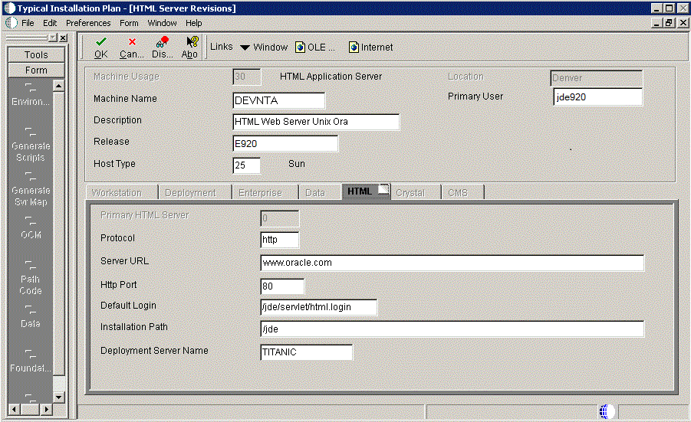This screenshot has height=422, width=691.
Task: Open the OLE link icon
Action: point(300,47)
